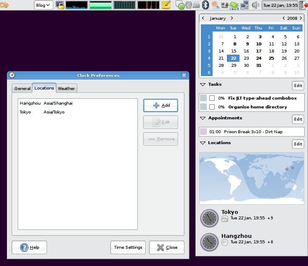Click week number 4 in calendar
Screen dimensions: 308x266
[x=209, y=58]
